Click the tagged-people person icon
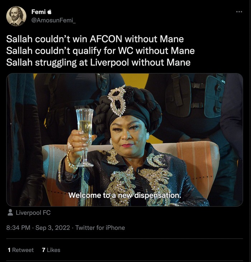 click(10, 213)
